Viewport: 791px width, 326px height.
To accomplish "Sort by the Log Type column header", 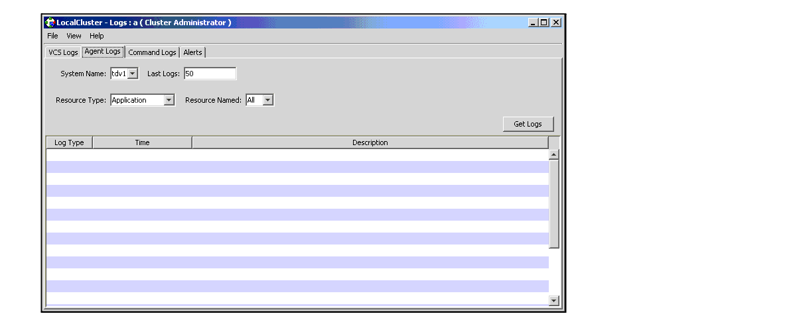I will [x=69, y=142].
